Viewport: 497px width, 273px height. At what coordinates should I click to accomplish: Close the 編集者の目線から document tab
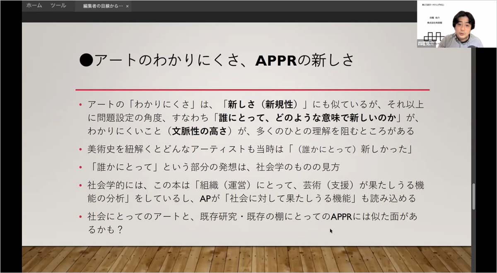point(127,7)
